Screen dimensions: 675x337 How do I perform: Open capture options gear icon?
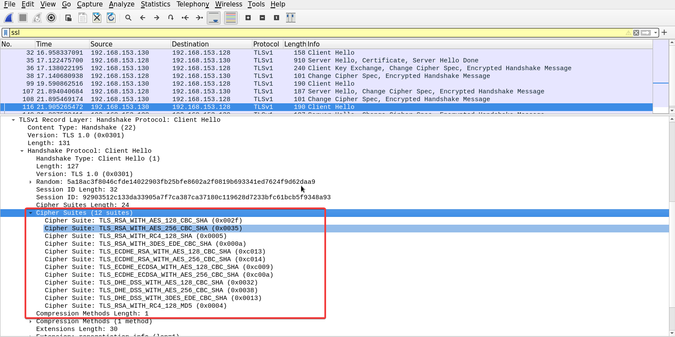click(51, 18)
